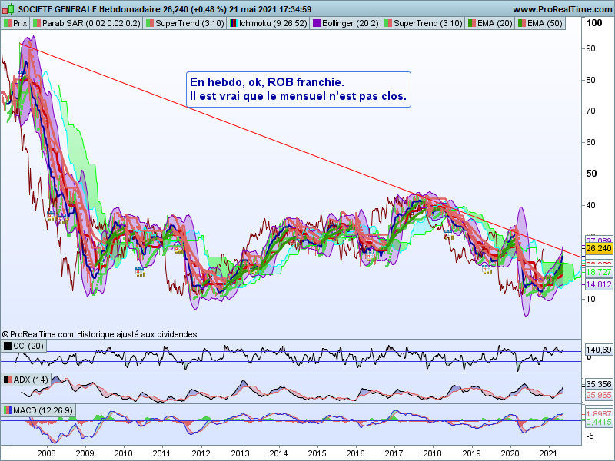Click the ADX (14) indicator icon

pos(8,380)
